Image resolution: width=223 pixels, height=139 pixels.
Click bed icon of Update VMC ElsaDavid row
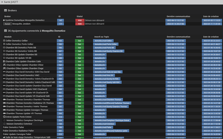tap(4, 89)
